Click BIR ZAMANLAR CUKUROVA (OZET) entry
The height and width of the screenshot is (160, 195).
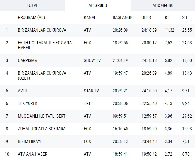(x=42, y=76)
